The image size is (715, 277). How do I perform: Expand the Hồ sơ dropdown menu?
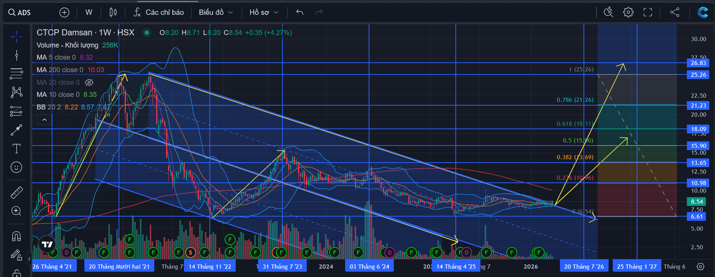(264, 13)
